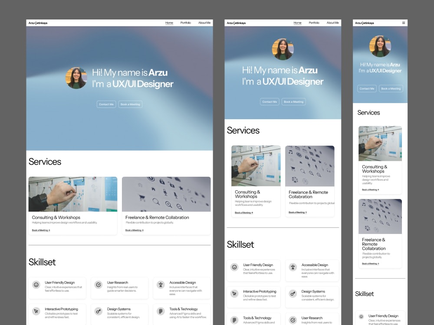
Task: Open Consulting & Workshops photo in tablet mockup
Action: pyautogui.click(x=256, y=166)
